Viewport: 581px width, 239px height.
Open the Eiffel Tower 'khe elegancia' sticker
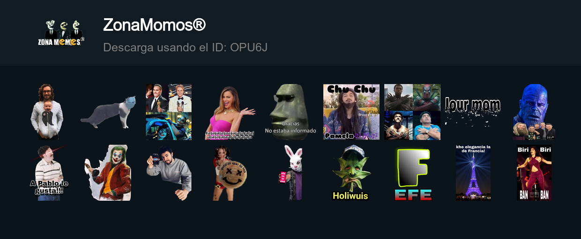(473, 173)
